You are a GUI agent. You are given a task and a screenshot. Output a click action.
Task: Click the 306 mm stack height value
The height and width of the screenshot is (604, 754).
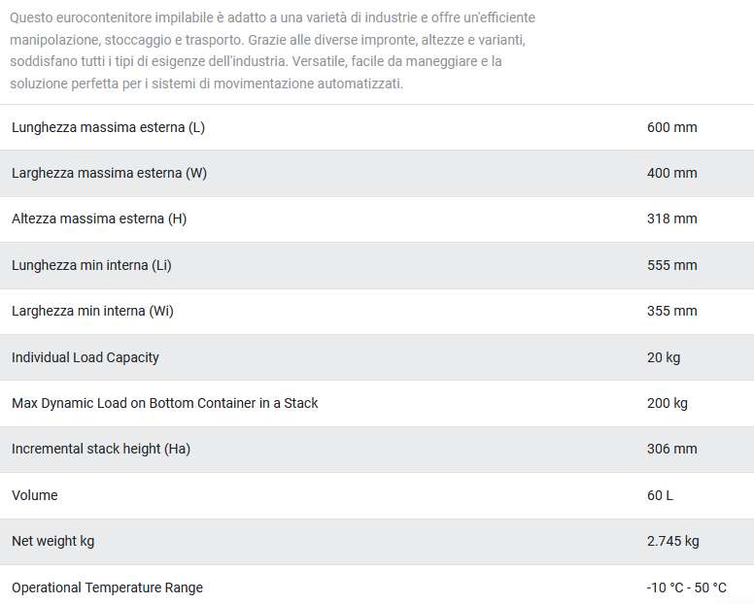point(671,449)
